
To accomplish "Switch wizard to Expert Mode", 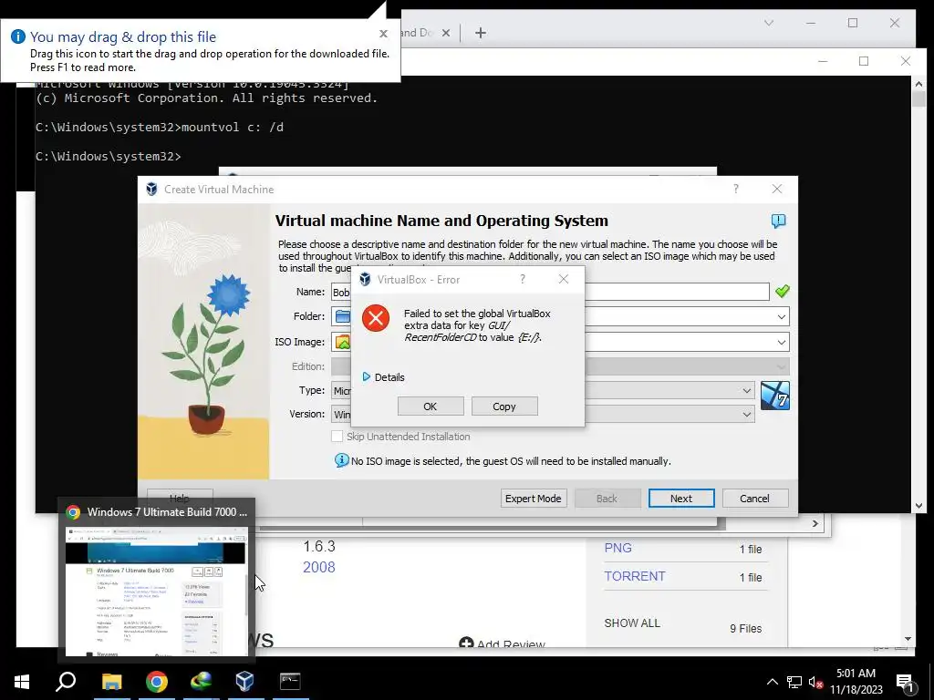I will tap(533, 499).
